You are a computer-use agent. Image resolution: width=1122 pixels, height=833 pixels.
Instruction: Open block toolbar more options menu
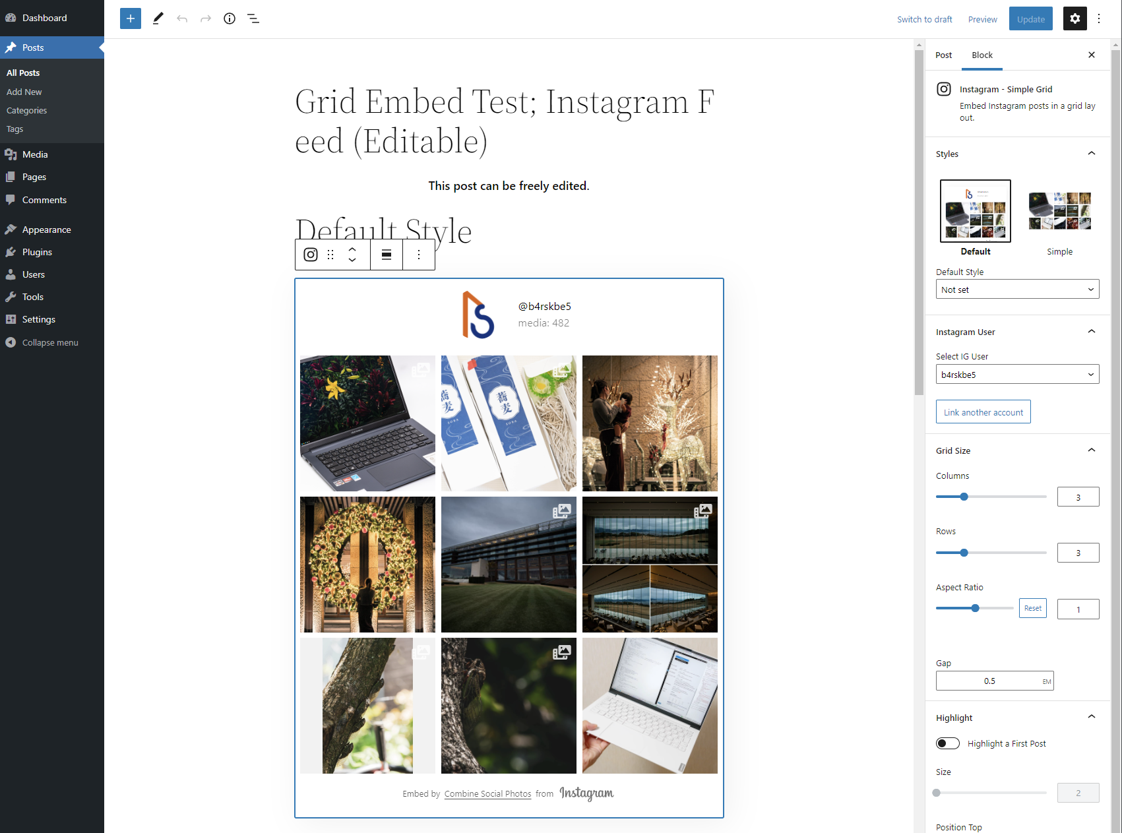419,255
